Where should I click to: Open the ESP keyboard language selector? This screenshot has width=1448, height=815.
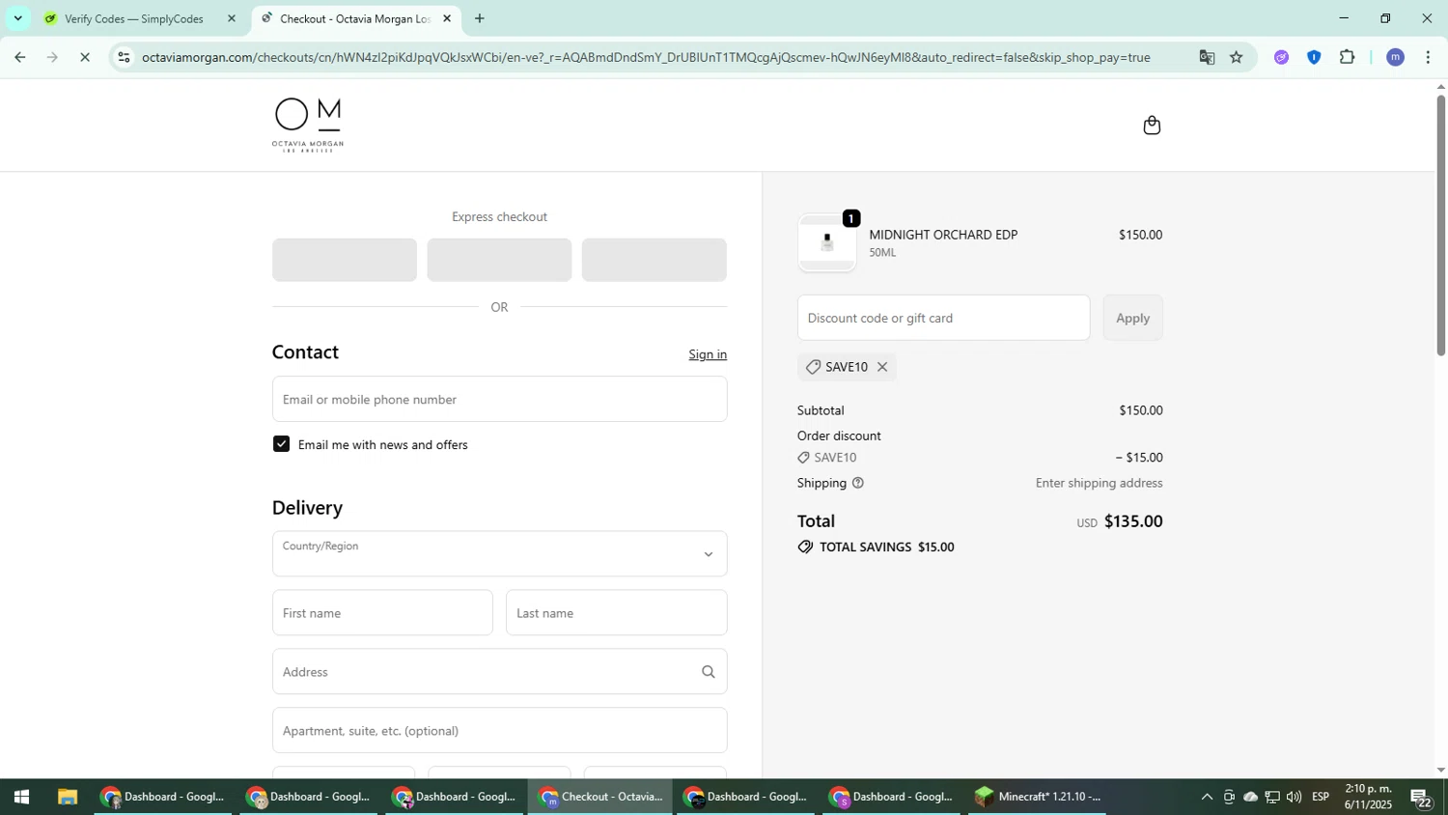click(1322, 798)
